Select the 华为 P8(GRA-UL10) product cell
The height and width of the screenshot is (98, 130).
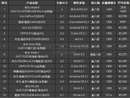pos(32,61)
